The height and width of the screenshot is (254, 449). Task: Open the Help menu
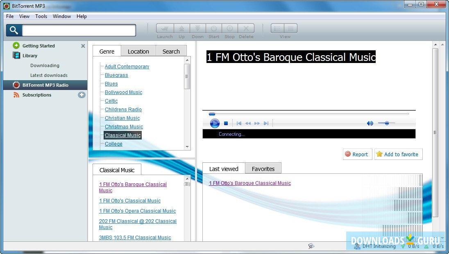(x=82, y=16)
